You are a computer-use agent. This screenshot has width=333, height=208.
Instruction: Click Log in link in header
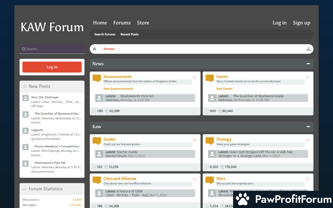(279, 23)
